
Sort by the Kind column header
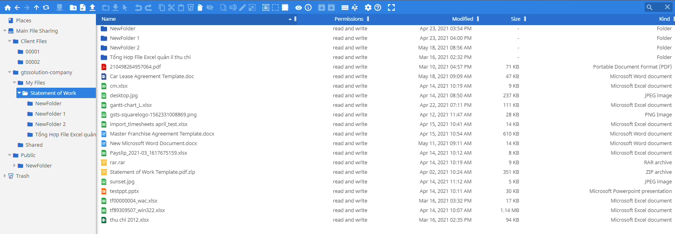[664, 19]
